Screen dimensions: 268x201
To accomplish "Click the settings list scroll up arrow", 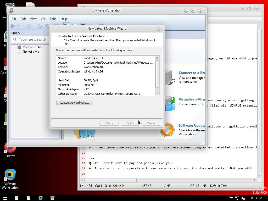I will point(157,58).
